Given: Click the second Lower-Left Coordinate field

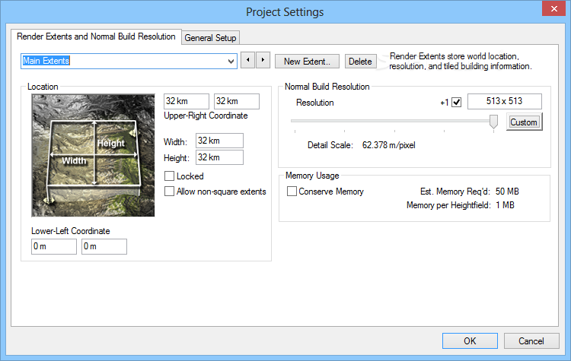Looking at the screenshot, I should point(104,246).
